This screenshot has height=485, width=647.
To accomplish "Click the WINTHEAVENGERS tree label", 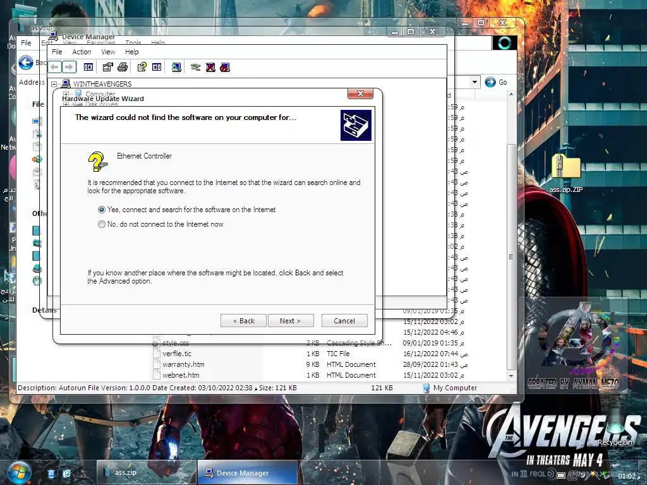I will 102,84.
